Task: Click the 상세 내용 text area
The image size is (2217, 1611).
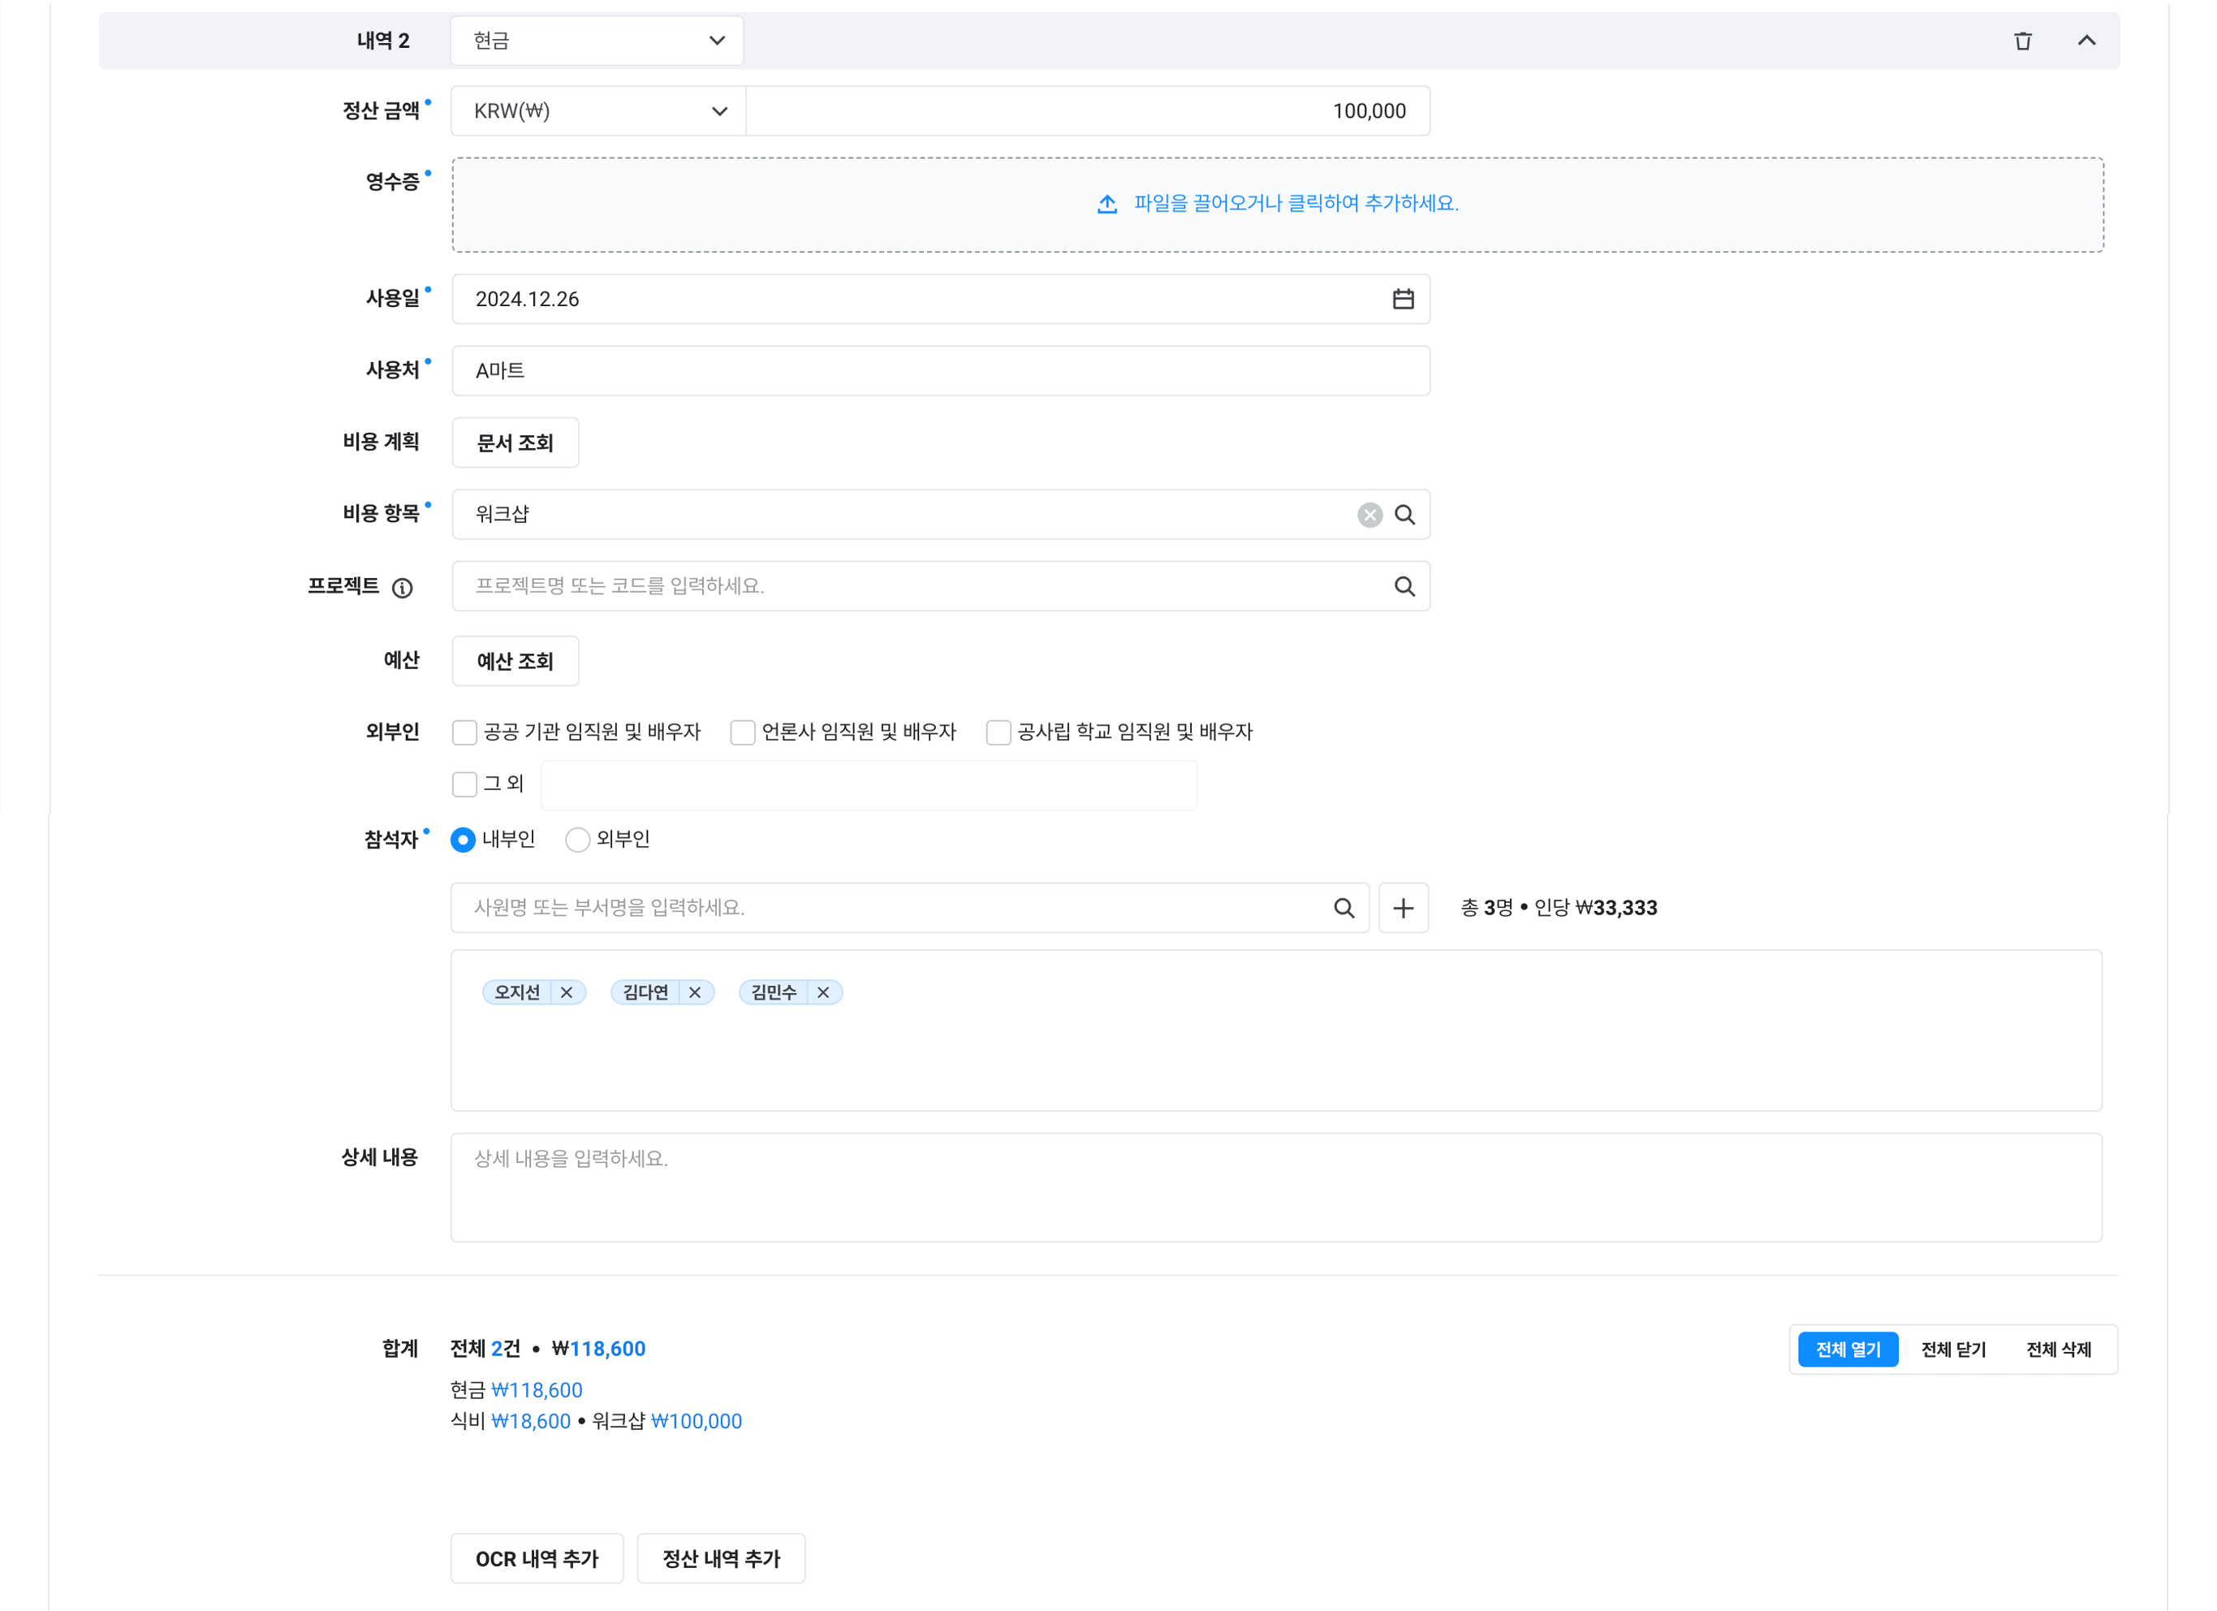Action: [x=1275, y=1187]
